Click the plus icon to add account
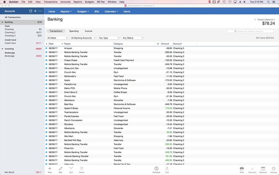The image size is (279, 175). click(35, 11)
